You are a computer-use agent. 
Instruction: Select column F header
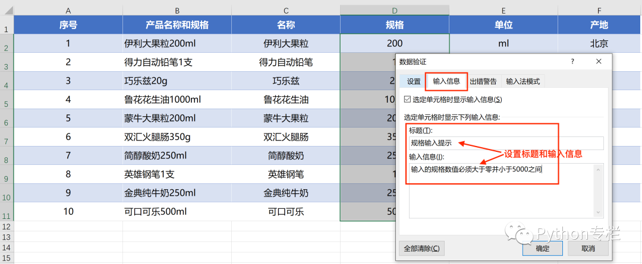pos(600,10)
